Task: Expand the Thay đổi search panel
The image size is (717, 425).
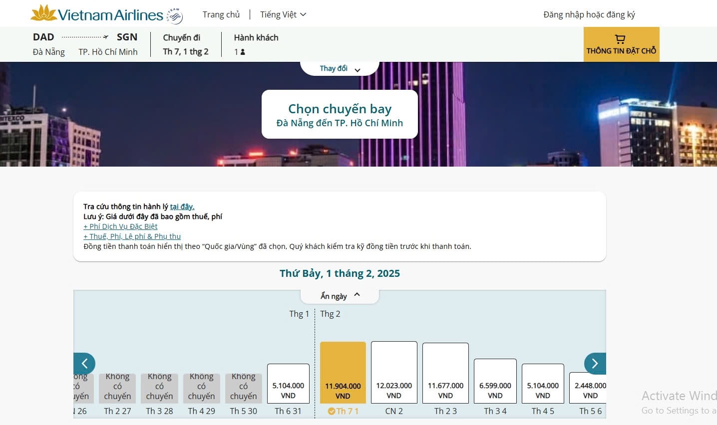Action: (x=340, y=68)
